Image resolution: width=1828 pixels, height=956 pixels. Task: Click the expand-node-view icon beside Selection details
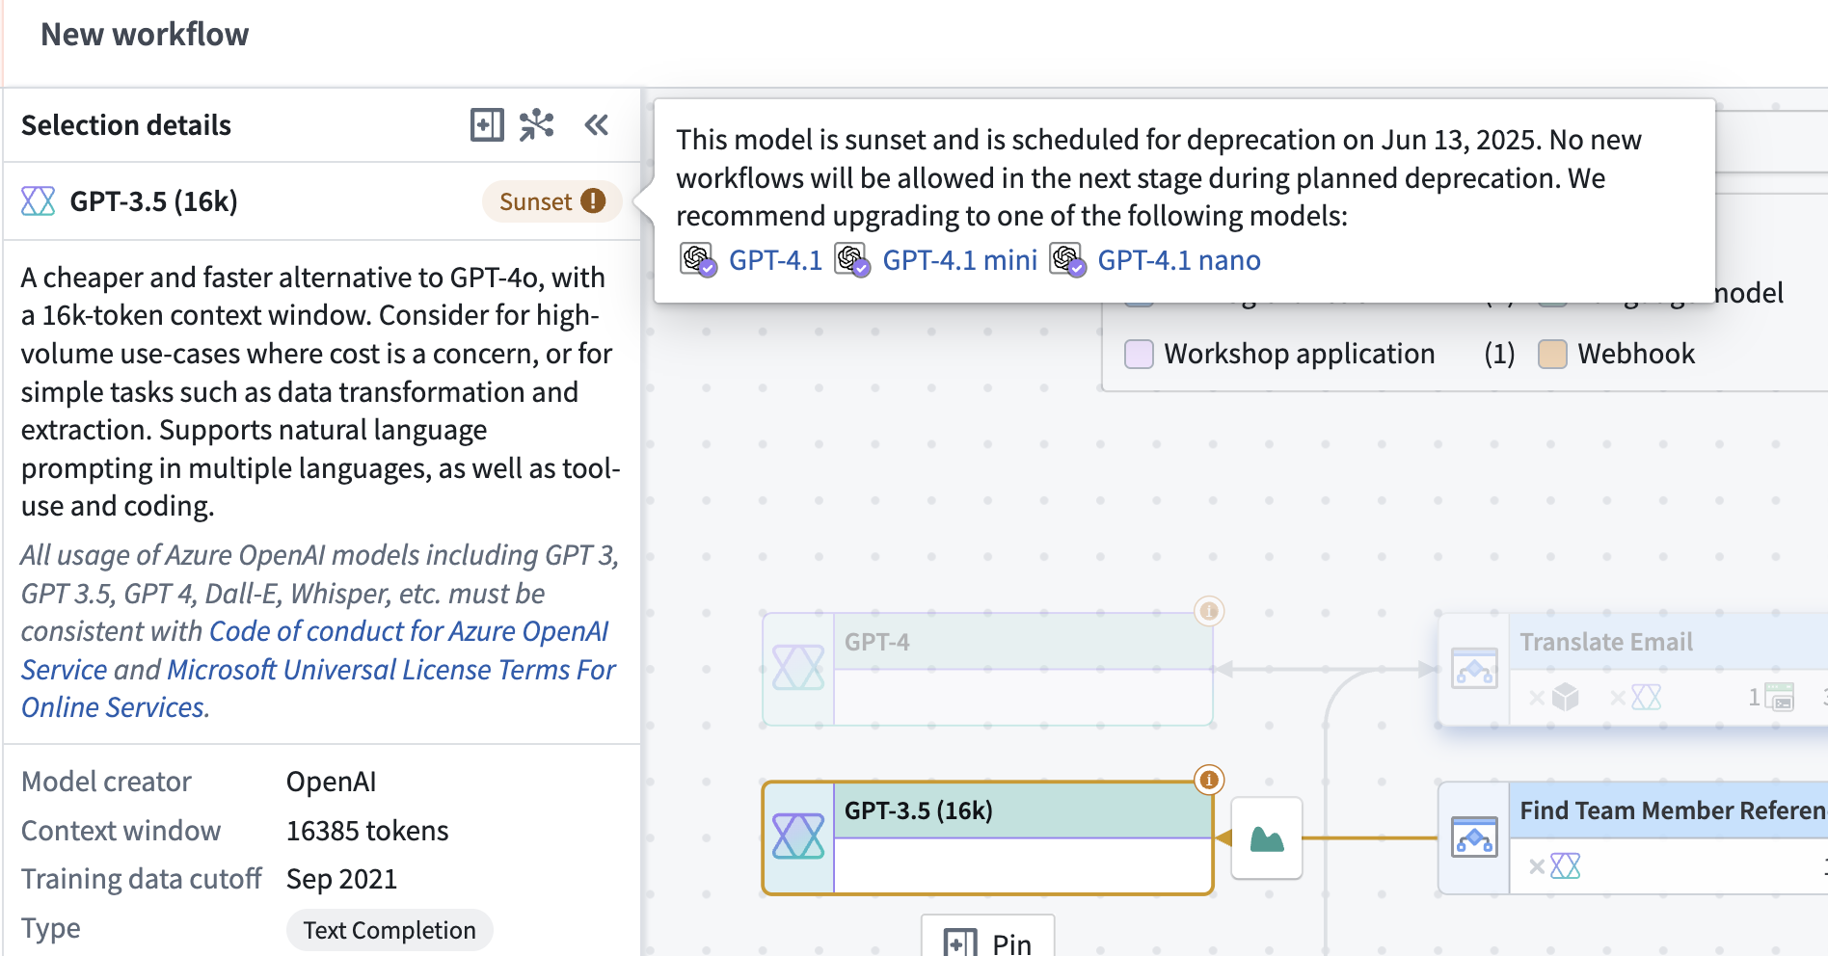[537, 124]
